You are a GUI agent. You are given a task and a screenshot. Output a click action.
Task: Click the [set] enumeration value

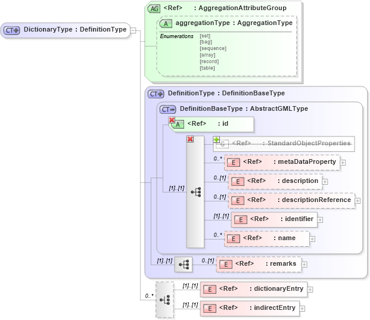point(205,36)
